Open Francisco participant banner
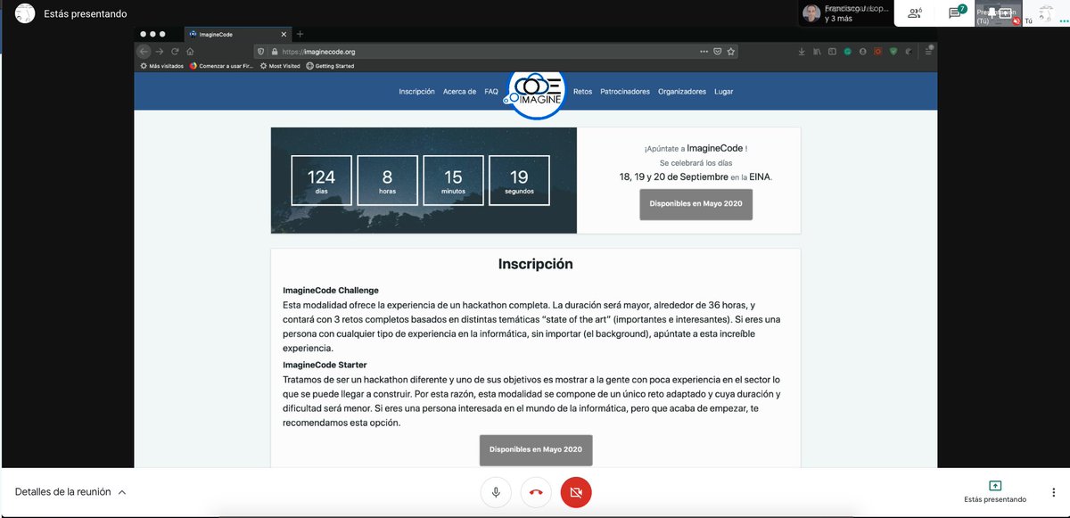 pos(844,13)
